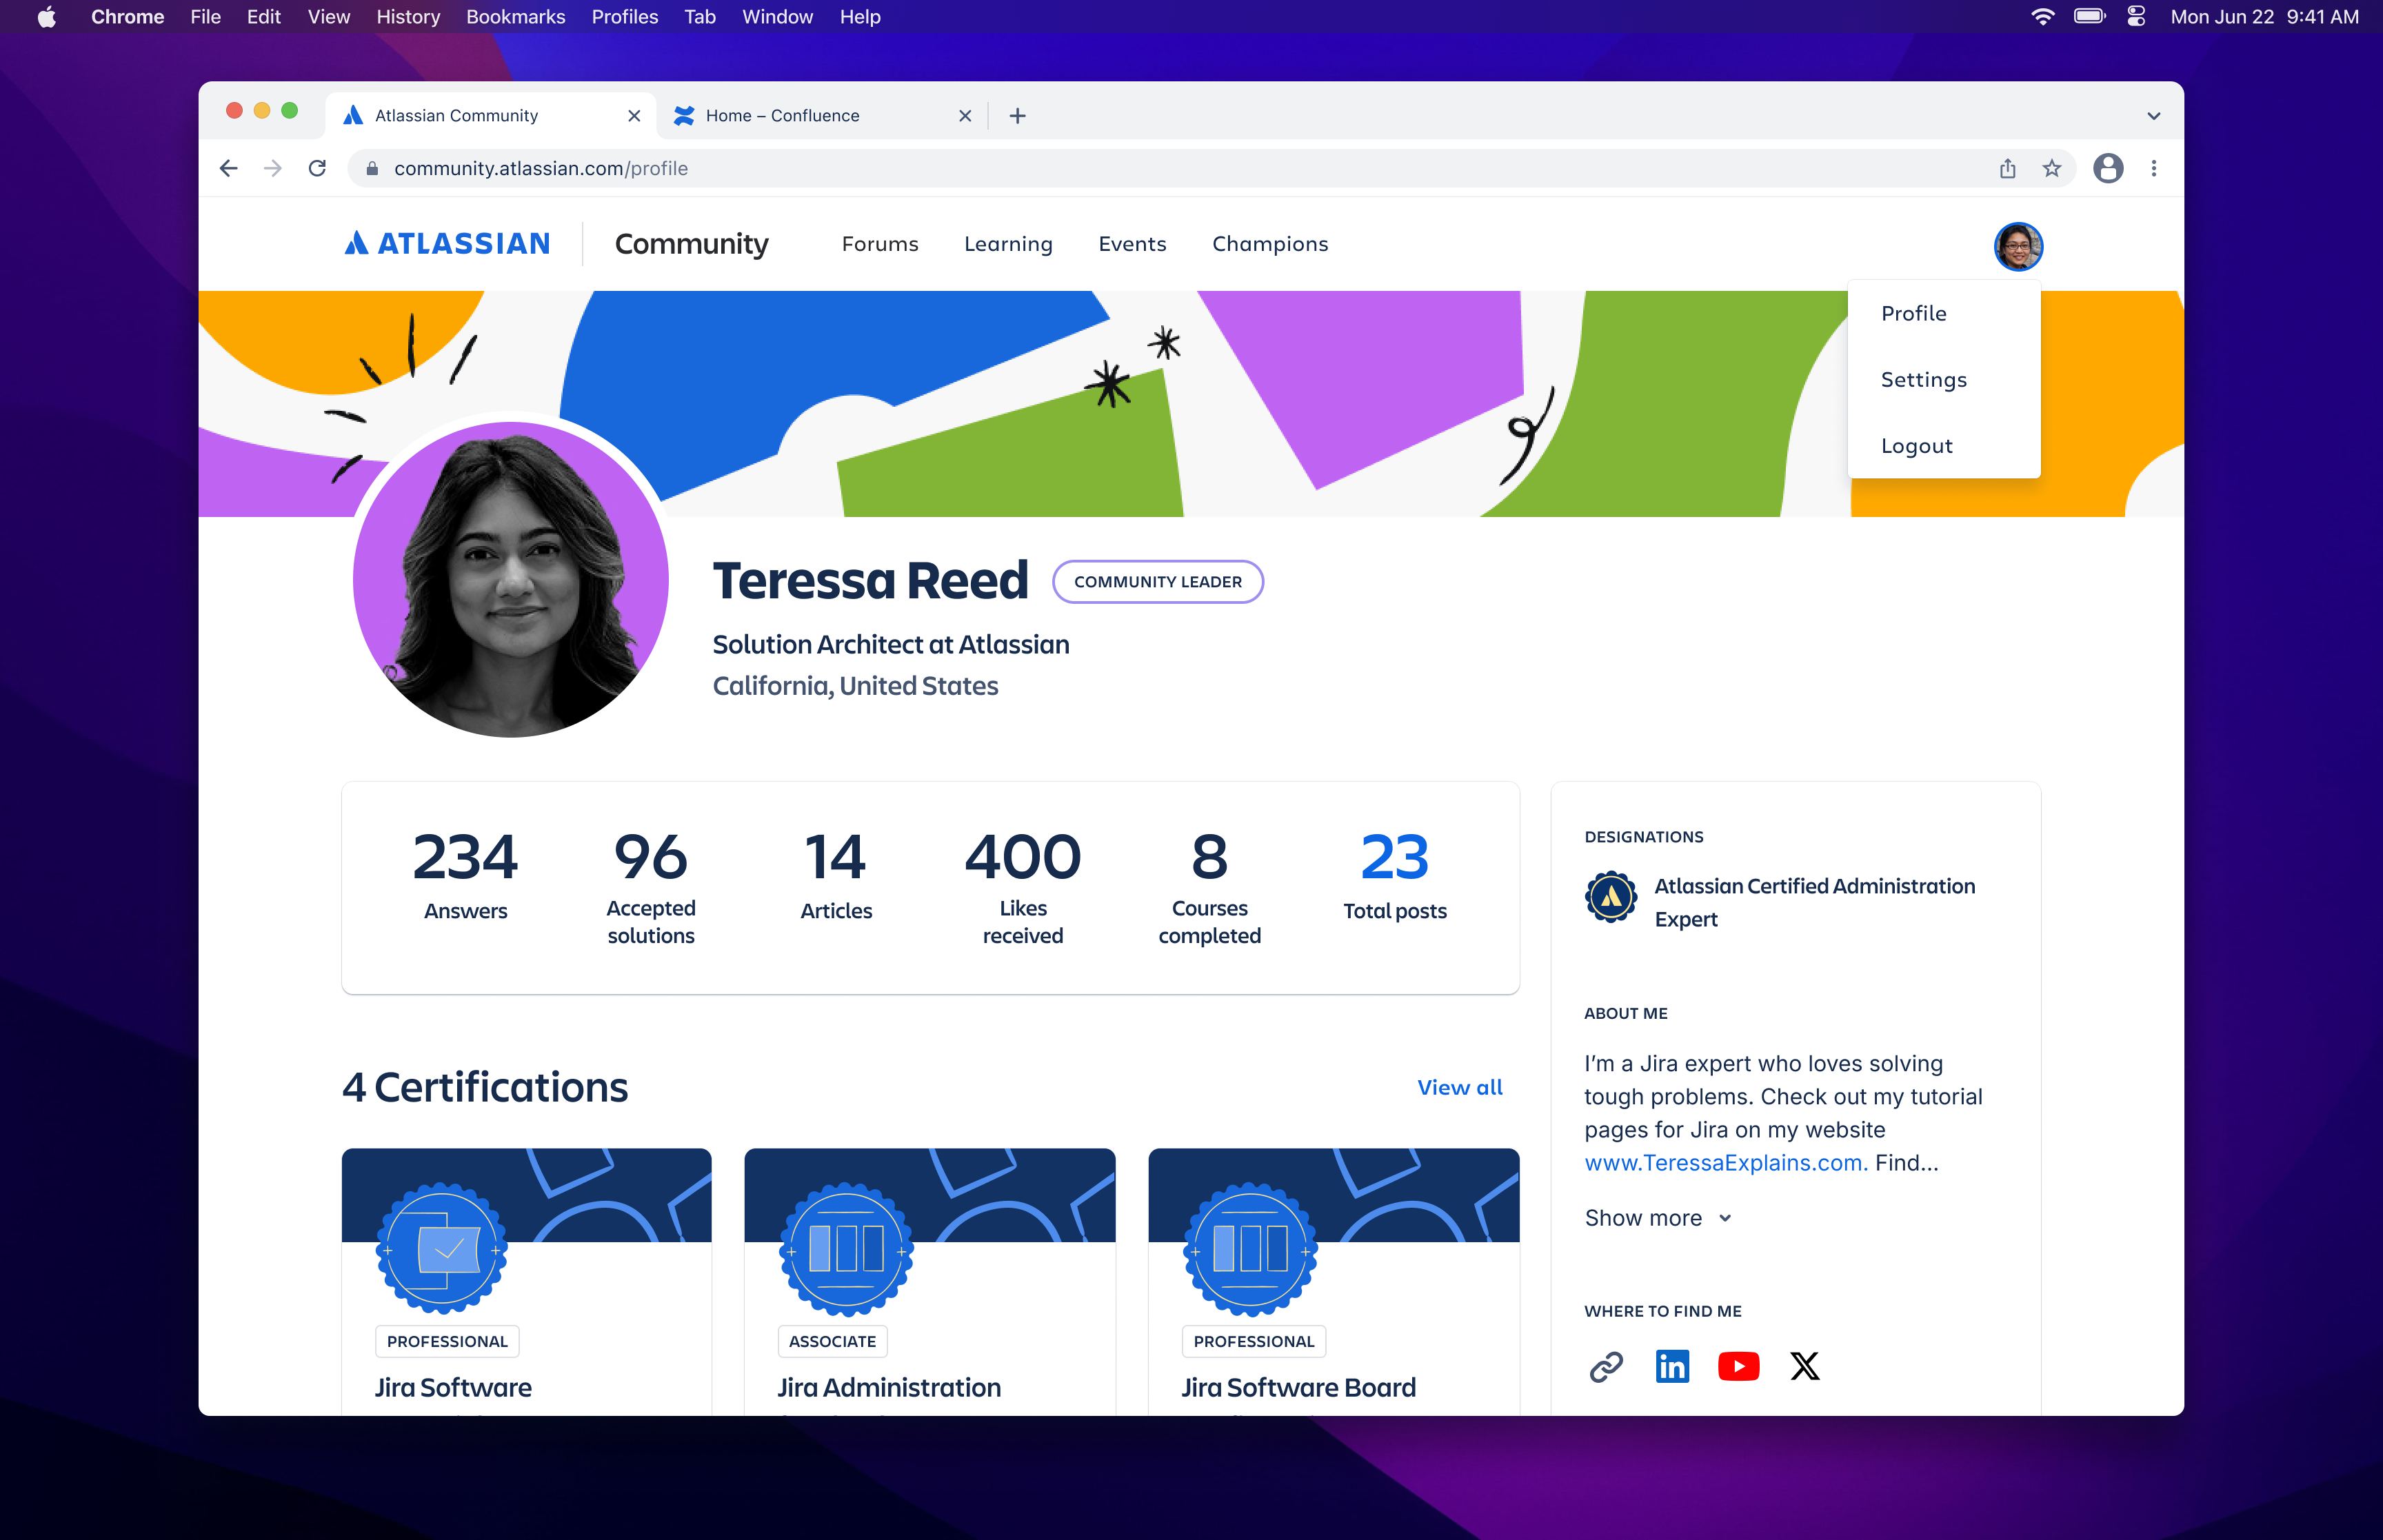Viewport: 2383px width, 1540px height.
Task: Click the share icon in address bar
Action: pyautogui.click(x=2007, y=168)
